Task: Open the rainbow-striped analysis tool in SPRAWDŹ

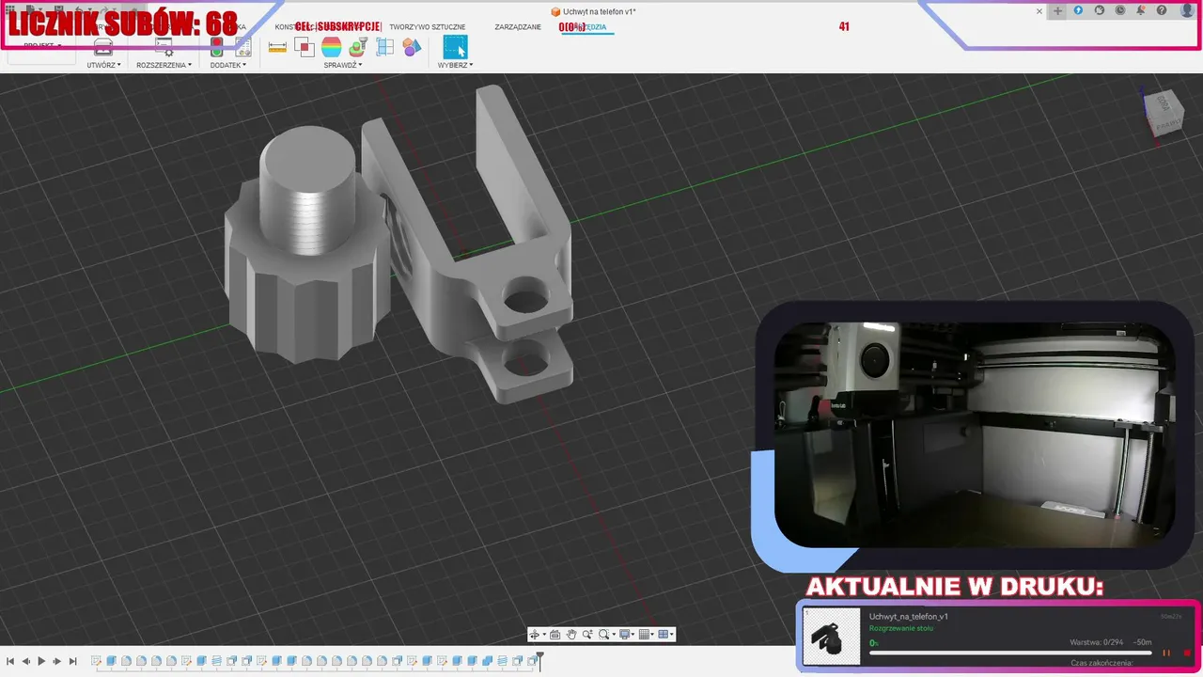Action: [331, 47]
